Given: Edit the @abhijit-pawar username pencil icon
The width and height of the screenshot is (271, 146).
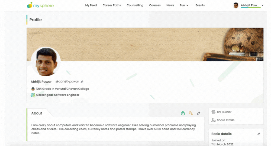Looking at the screenshot, I should coord(82,82).
